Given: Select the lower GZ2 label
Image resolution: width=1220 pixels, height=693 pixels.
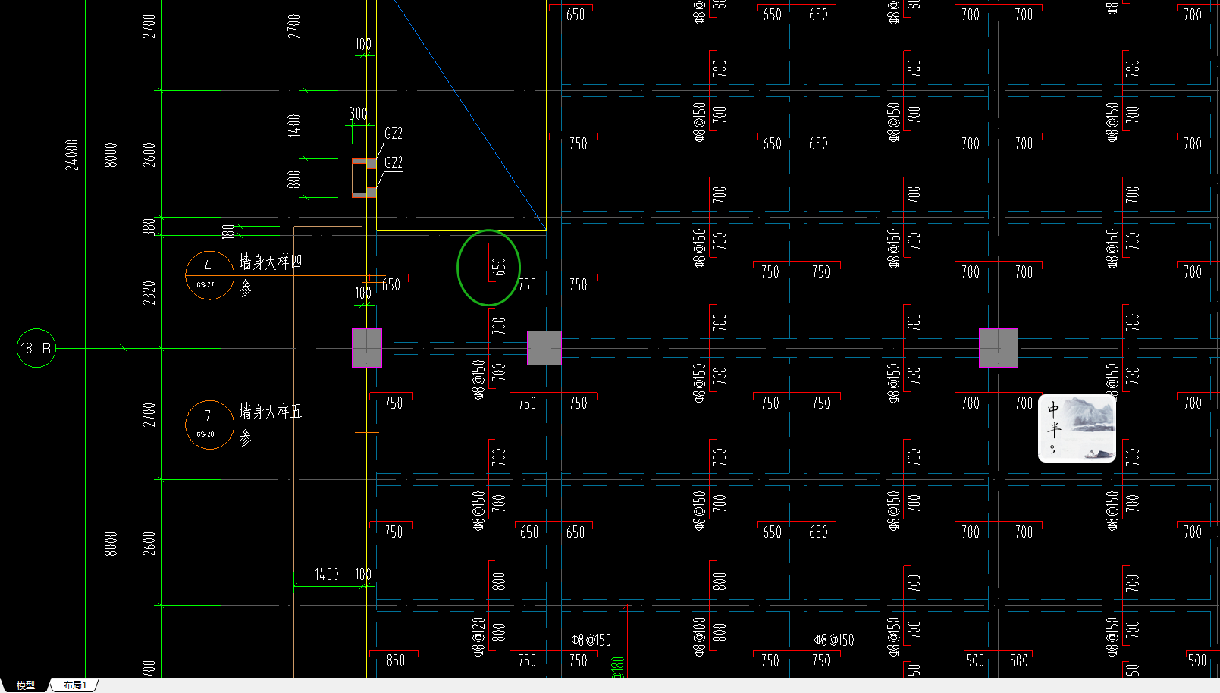Looking at the screenshot, I should coord(394,162).
